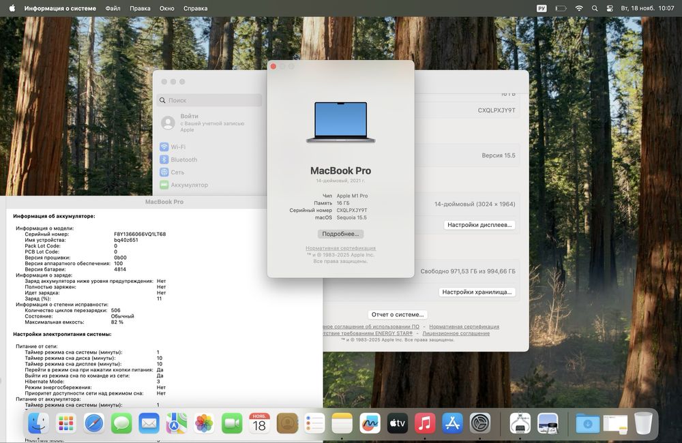682x443 pixels.
Task: Click Свободно 971,53 ГБ из 994,66 ГБ storage text
Action: pyautogui.click(x=468, y=271)
